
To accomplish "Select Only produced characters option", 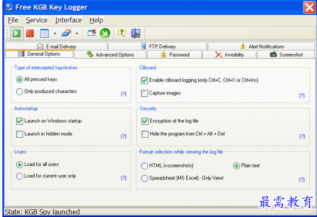I will pyautogui.click(x=20, y=92).
